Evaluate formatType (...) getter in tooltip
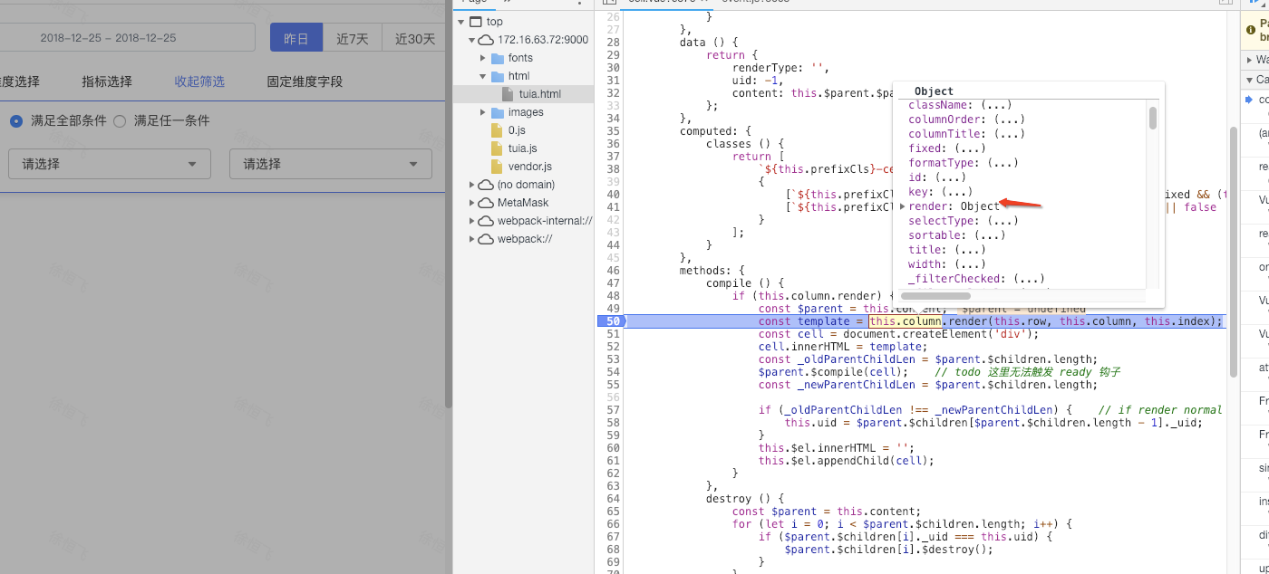 click(x=1003, y=163)
